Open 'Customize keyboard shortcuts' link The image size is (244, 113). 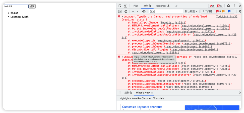click(x=142, y=107)
